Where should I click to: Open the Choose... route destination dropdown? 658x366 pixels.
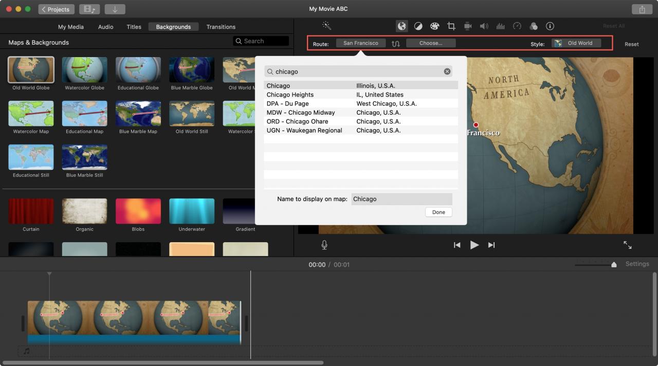point(431,43)
